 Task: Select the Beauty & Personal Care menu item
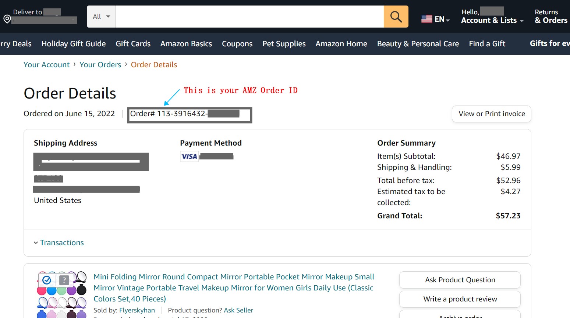coord(418,43)
